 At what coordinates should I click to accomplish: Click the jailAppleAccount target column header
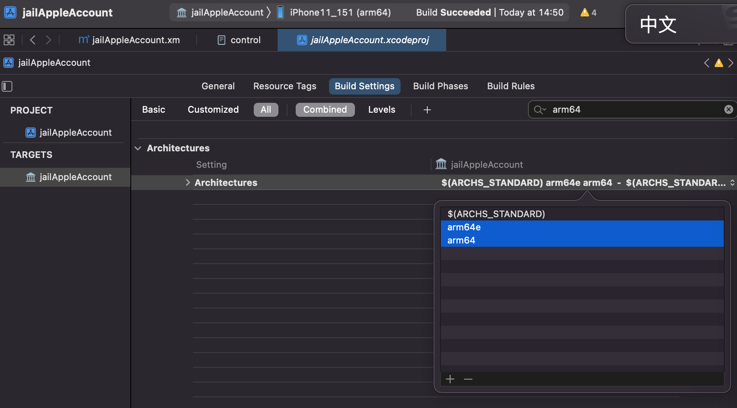click(x=479, y=165)
